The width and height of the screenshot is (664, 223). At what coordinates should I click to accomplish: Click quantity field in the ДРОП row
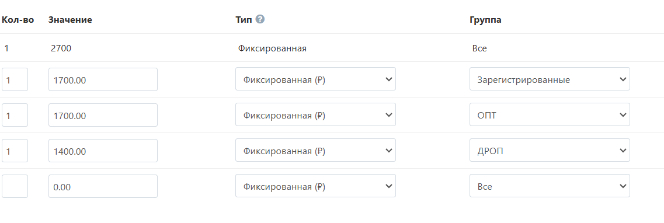(x=15, y=151)
